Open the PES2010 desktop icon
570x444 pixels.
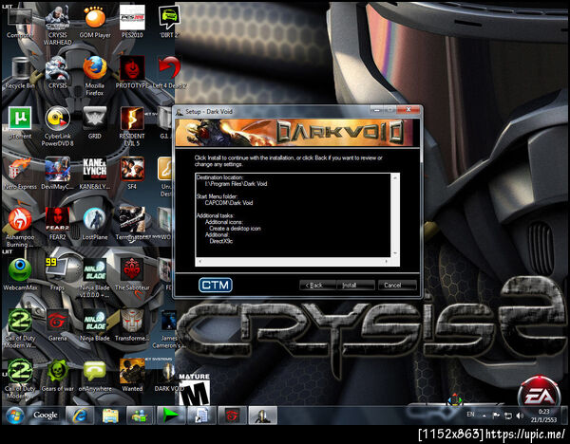click(x=132, y=21)
